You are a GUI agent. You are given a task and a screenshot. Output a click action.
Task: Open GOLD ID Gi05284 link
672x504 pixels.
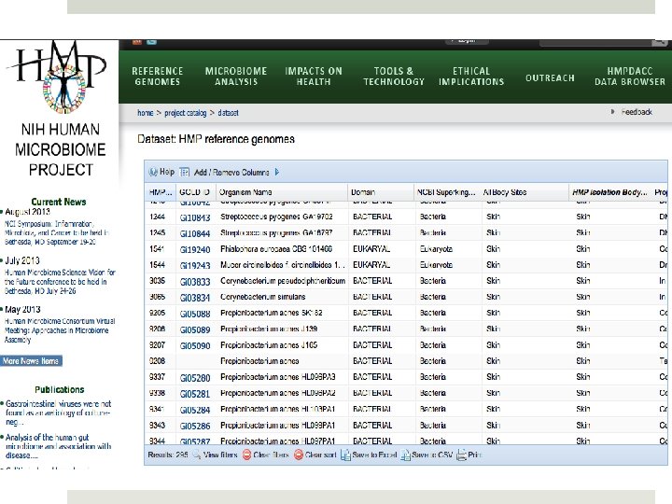click(x=195, y=410)
